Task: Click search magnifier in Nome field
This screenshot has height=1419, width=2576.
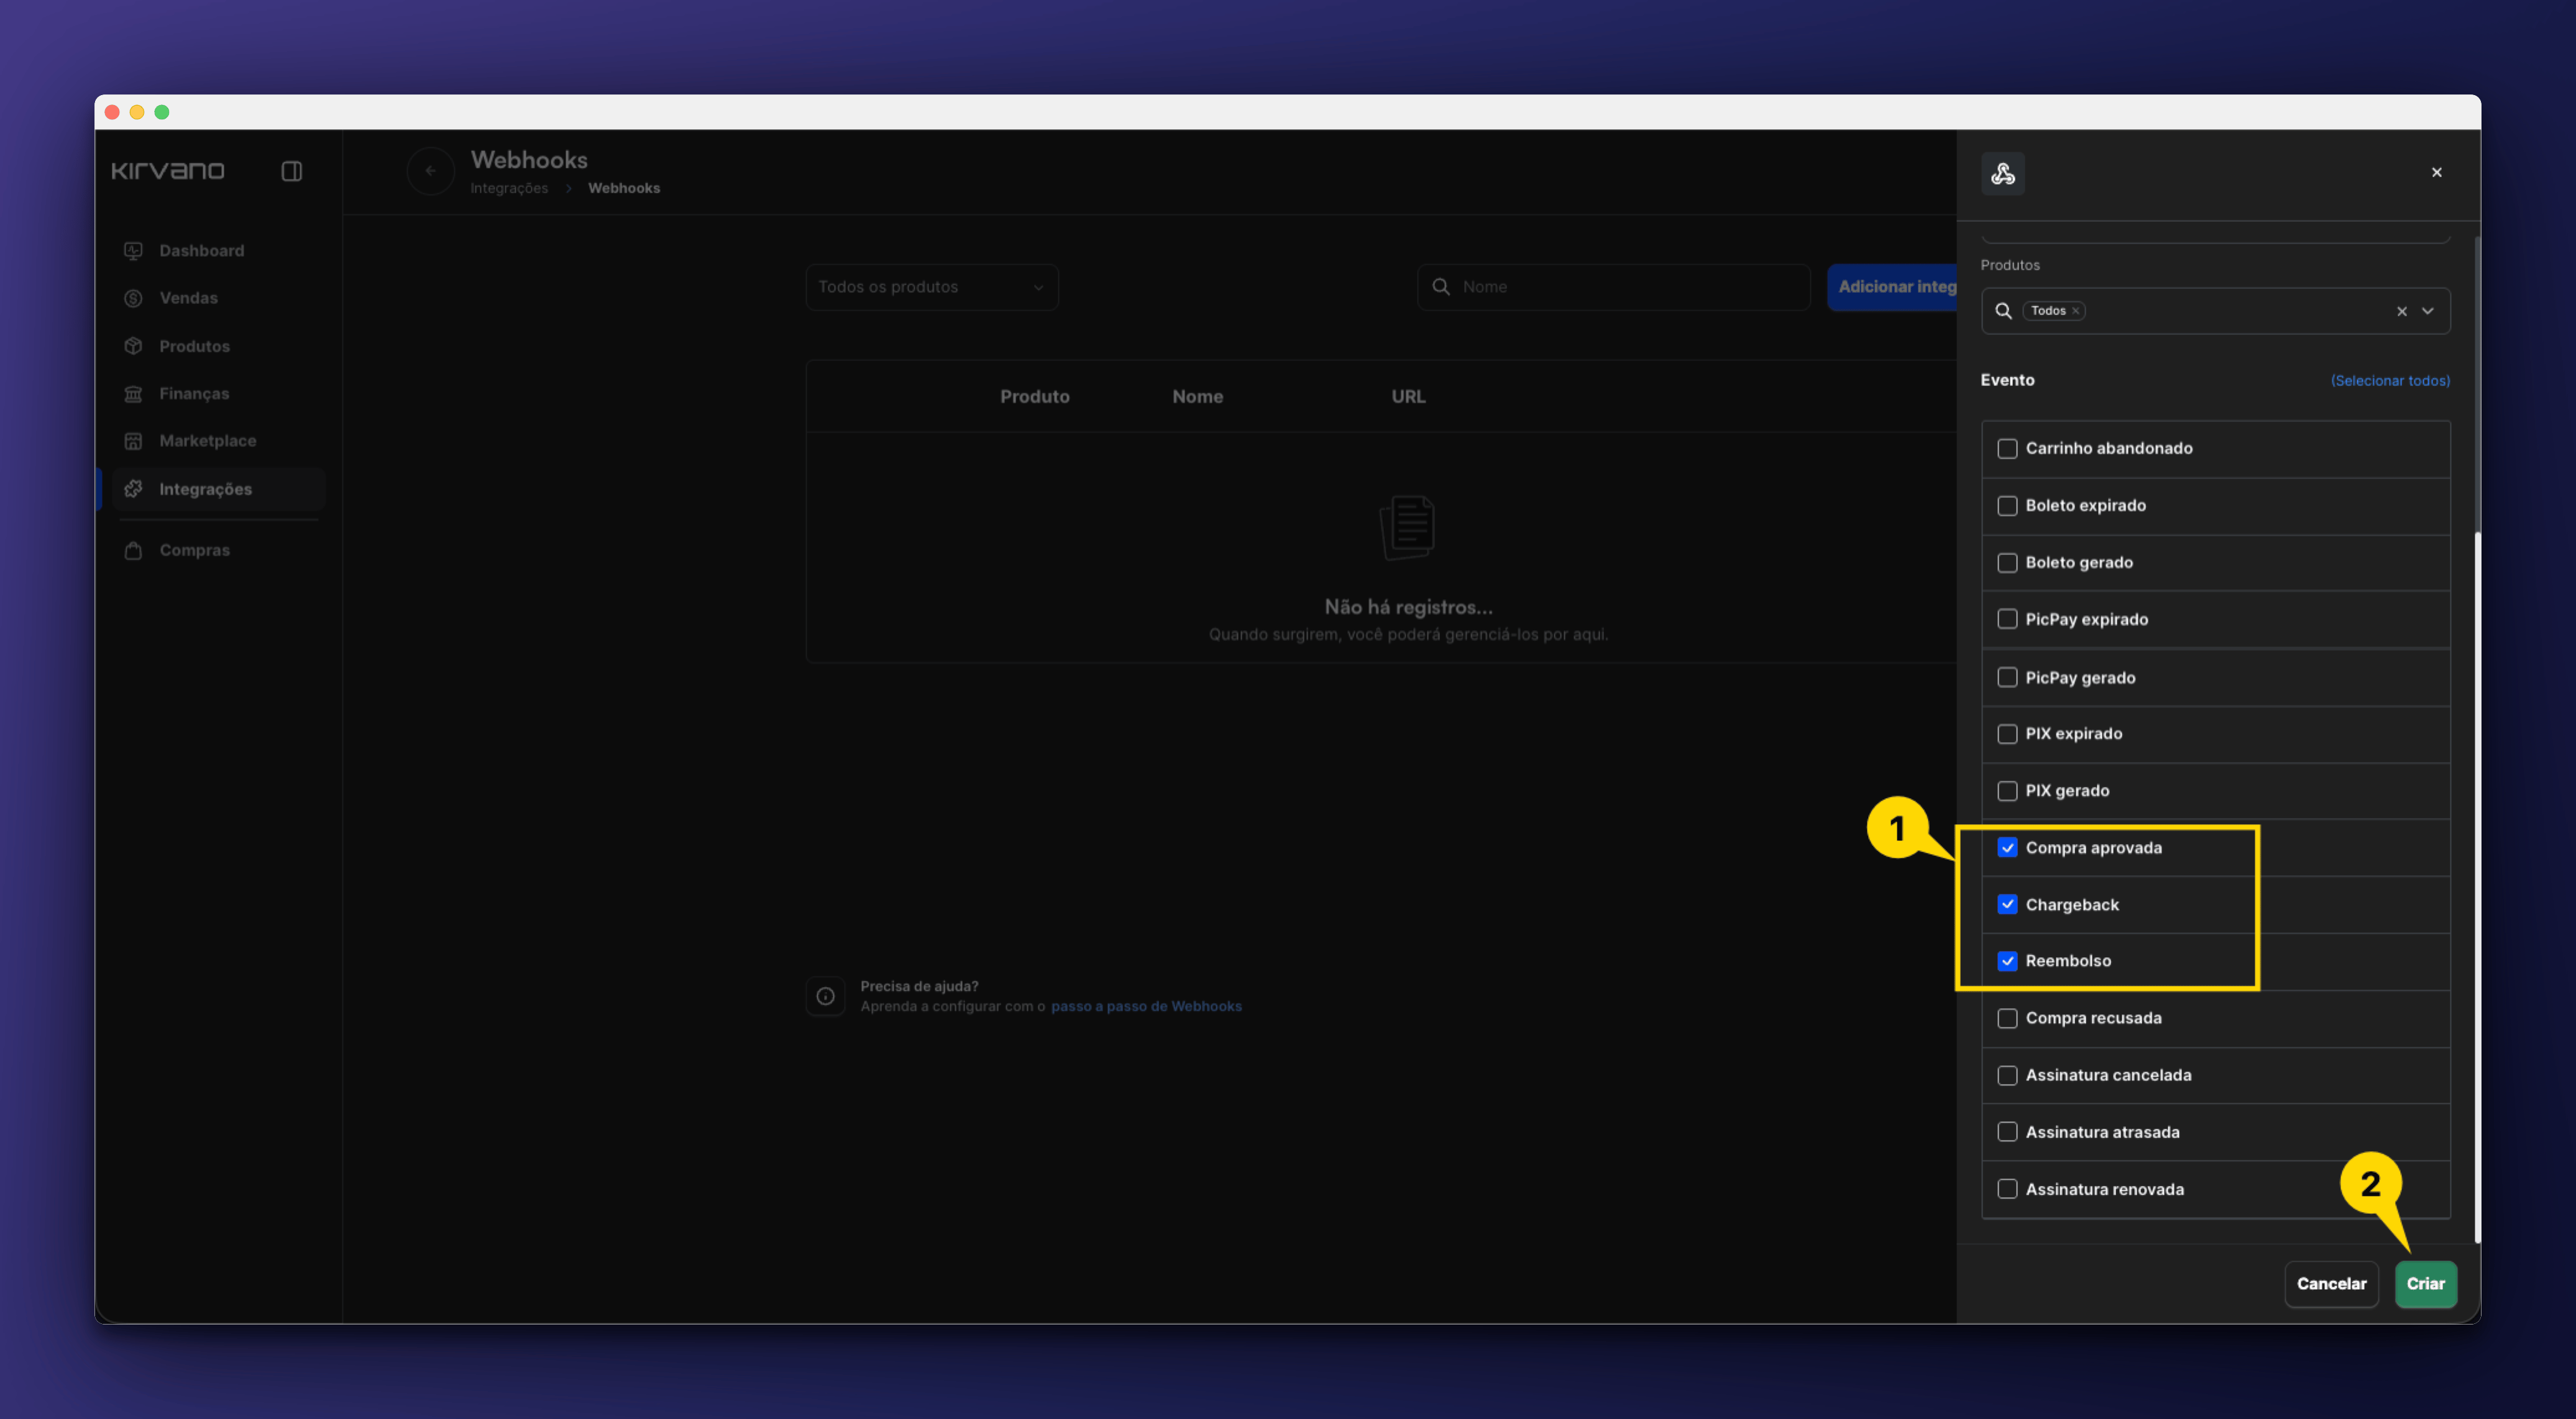Action: pos(1441,287)
